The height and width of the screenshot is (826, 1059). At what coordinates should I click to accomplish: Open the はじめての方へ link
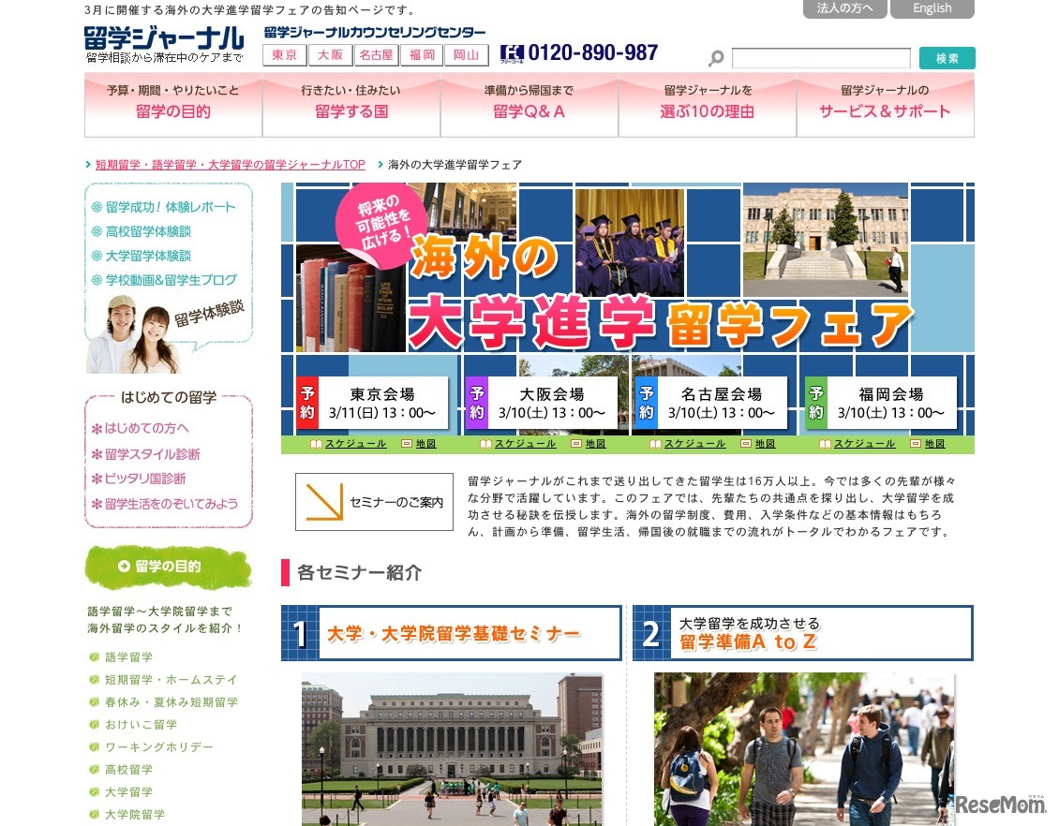(x=146, y=429)
